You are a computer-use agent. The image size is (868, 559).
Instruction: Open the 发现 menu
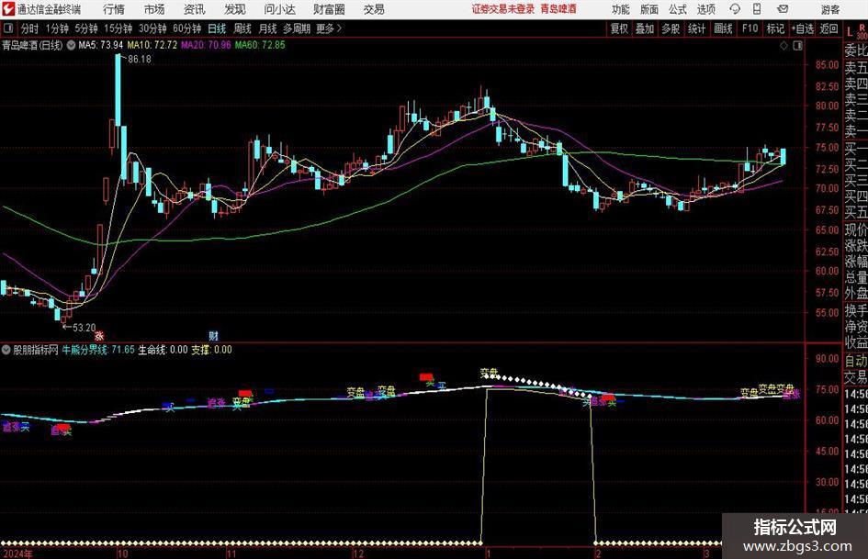pyautogui.click(x=235, y=9)
